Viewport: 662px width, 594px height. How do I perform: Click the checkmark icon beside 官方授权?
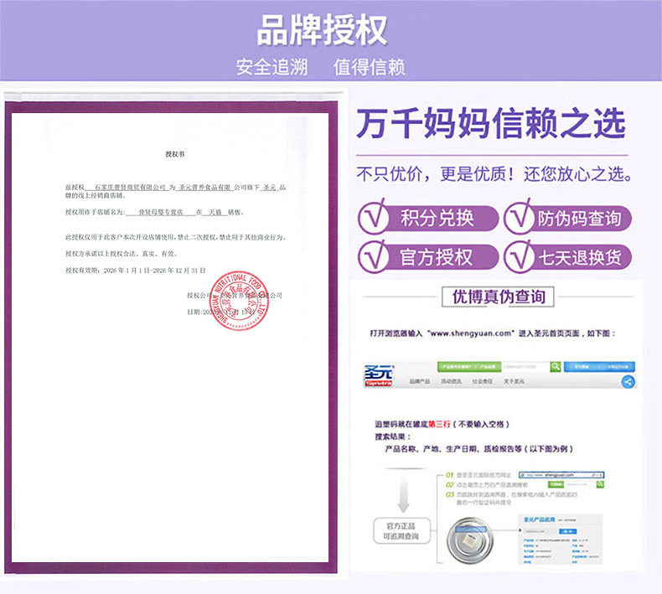pos(374,256)
